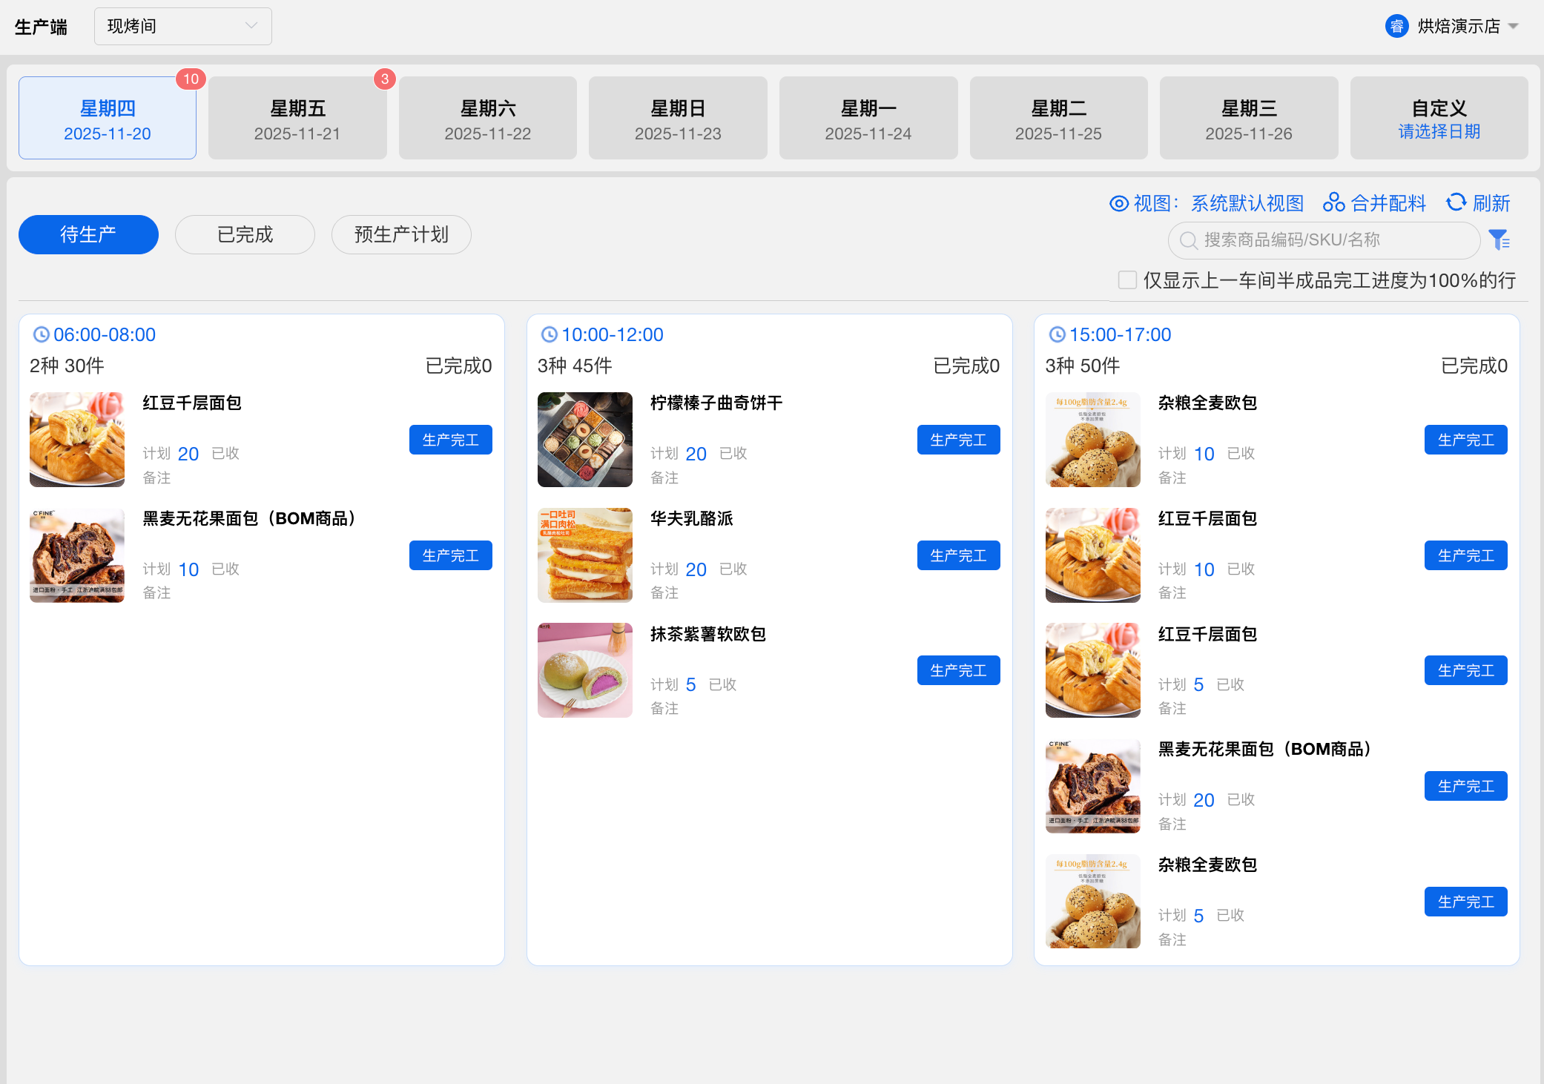Click clock icon for 06:00-08:00 slot
Image resolution: width=1544 pixels, height=1084 pixels.
pos(42,334)
